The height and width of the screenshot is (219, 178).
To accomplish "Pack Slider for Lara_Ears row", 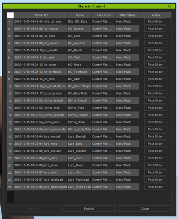I will click(x=155, y=158).
